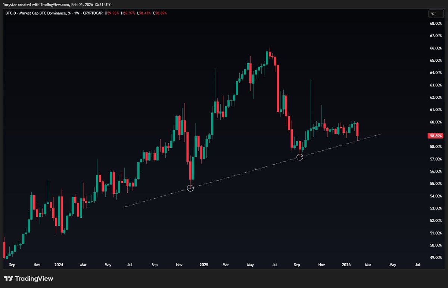Click the 58.00% price axis label
Screen dimensions: 448x288
point(436,147)
